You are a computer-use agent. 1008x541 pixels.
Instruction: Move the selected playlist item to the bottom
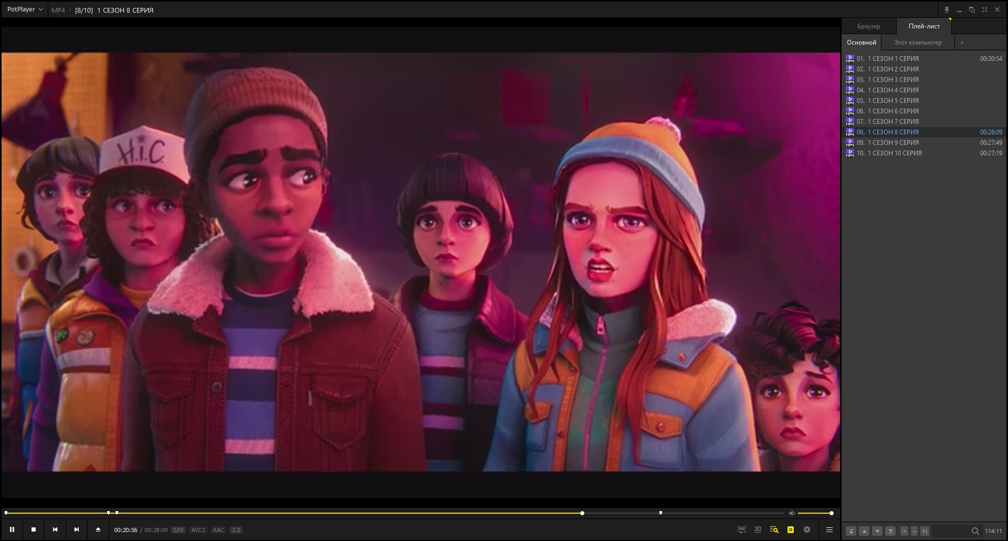point(890,531)
